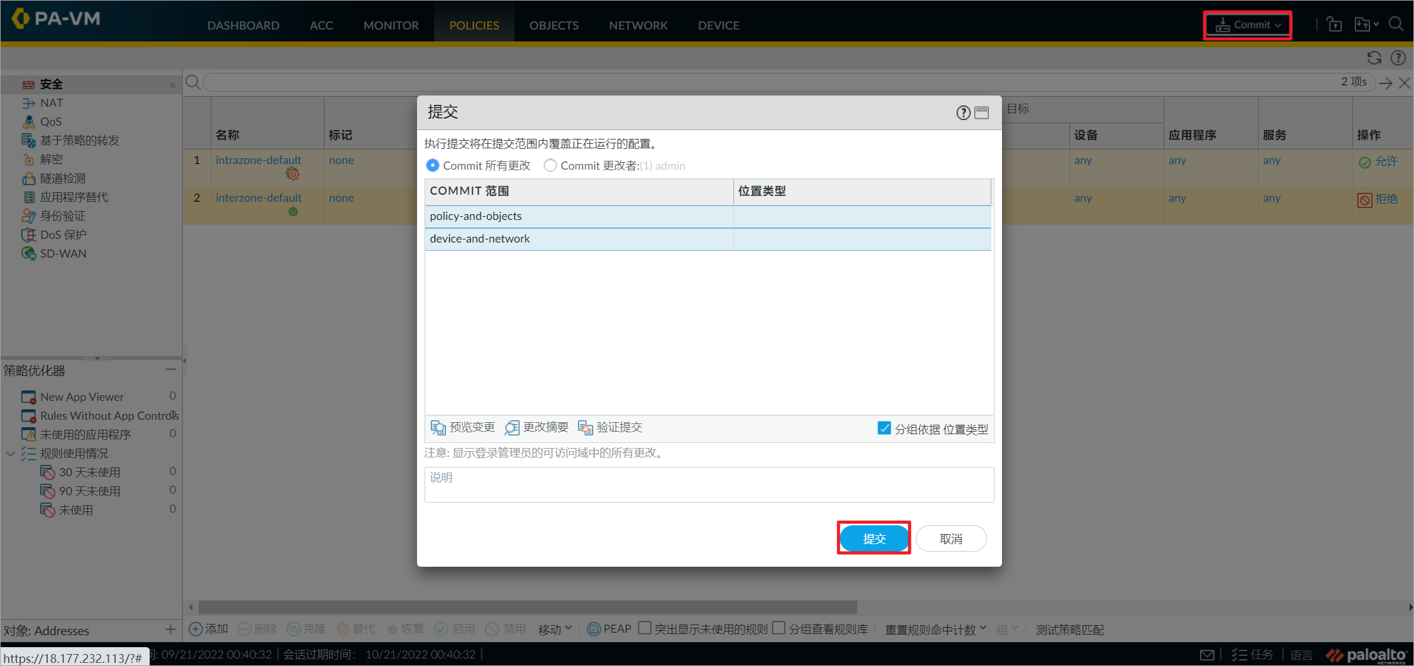Select 'Commit 更改者' radio option
This screenshot has height=666, width=1414.
click(x=550, y=165)
